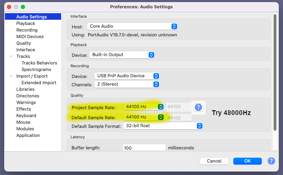Click the blue help icon beside the sample rate
The height and width of the screenshot is (175, 283).
(x=198, y=107)
